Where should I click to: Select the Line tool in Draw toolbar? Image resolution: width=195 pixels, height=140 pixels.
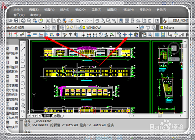(x=23, y=44)
